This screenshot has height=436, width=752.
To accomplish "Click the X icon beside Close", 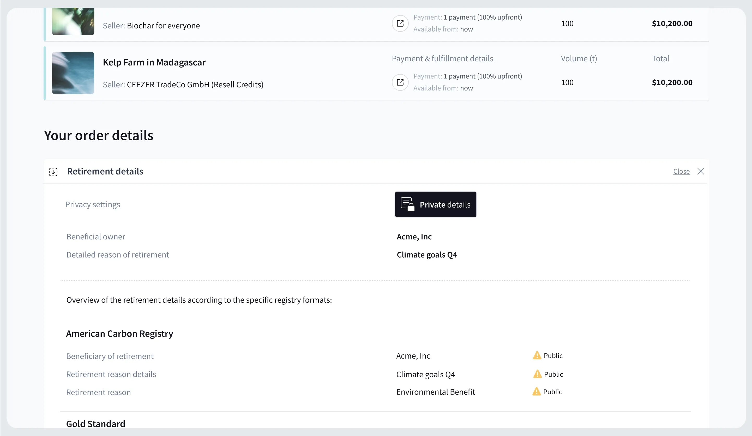I will pyautogui.click(x=701, y=171).
